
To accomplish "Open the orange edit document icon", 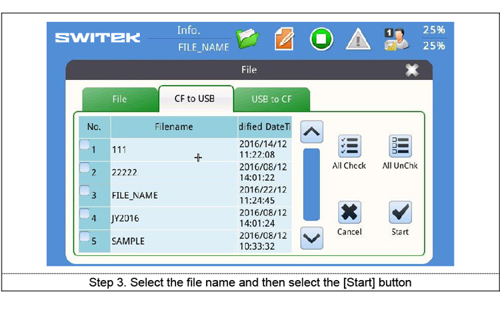I will (284, 39).
